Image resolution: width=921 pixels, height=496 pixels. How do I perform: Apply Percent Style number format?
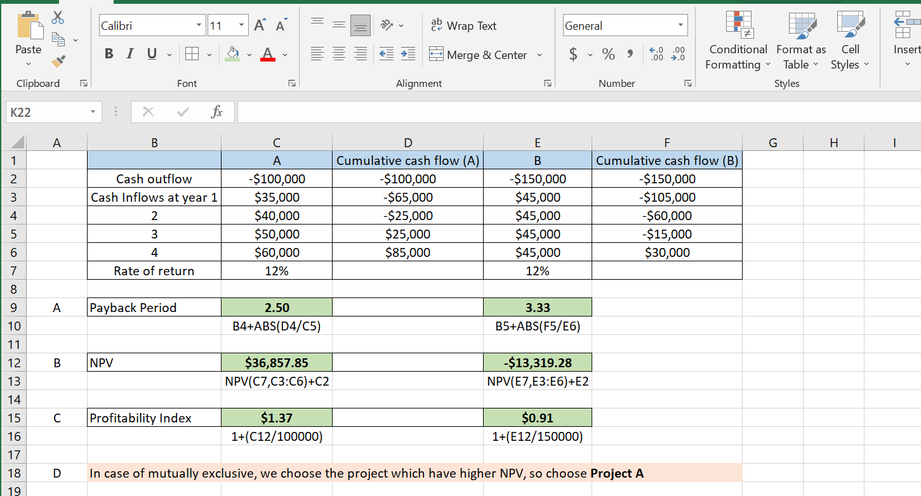(608, 55)
